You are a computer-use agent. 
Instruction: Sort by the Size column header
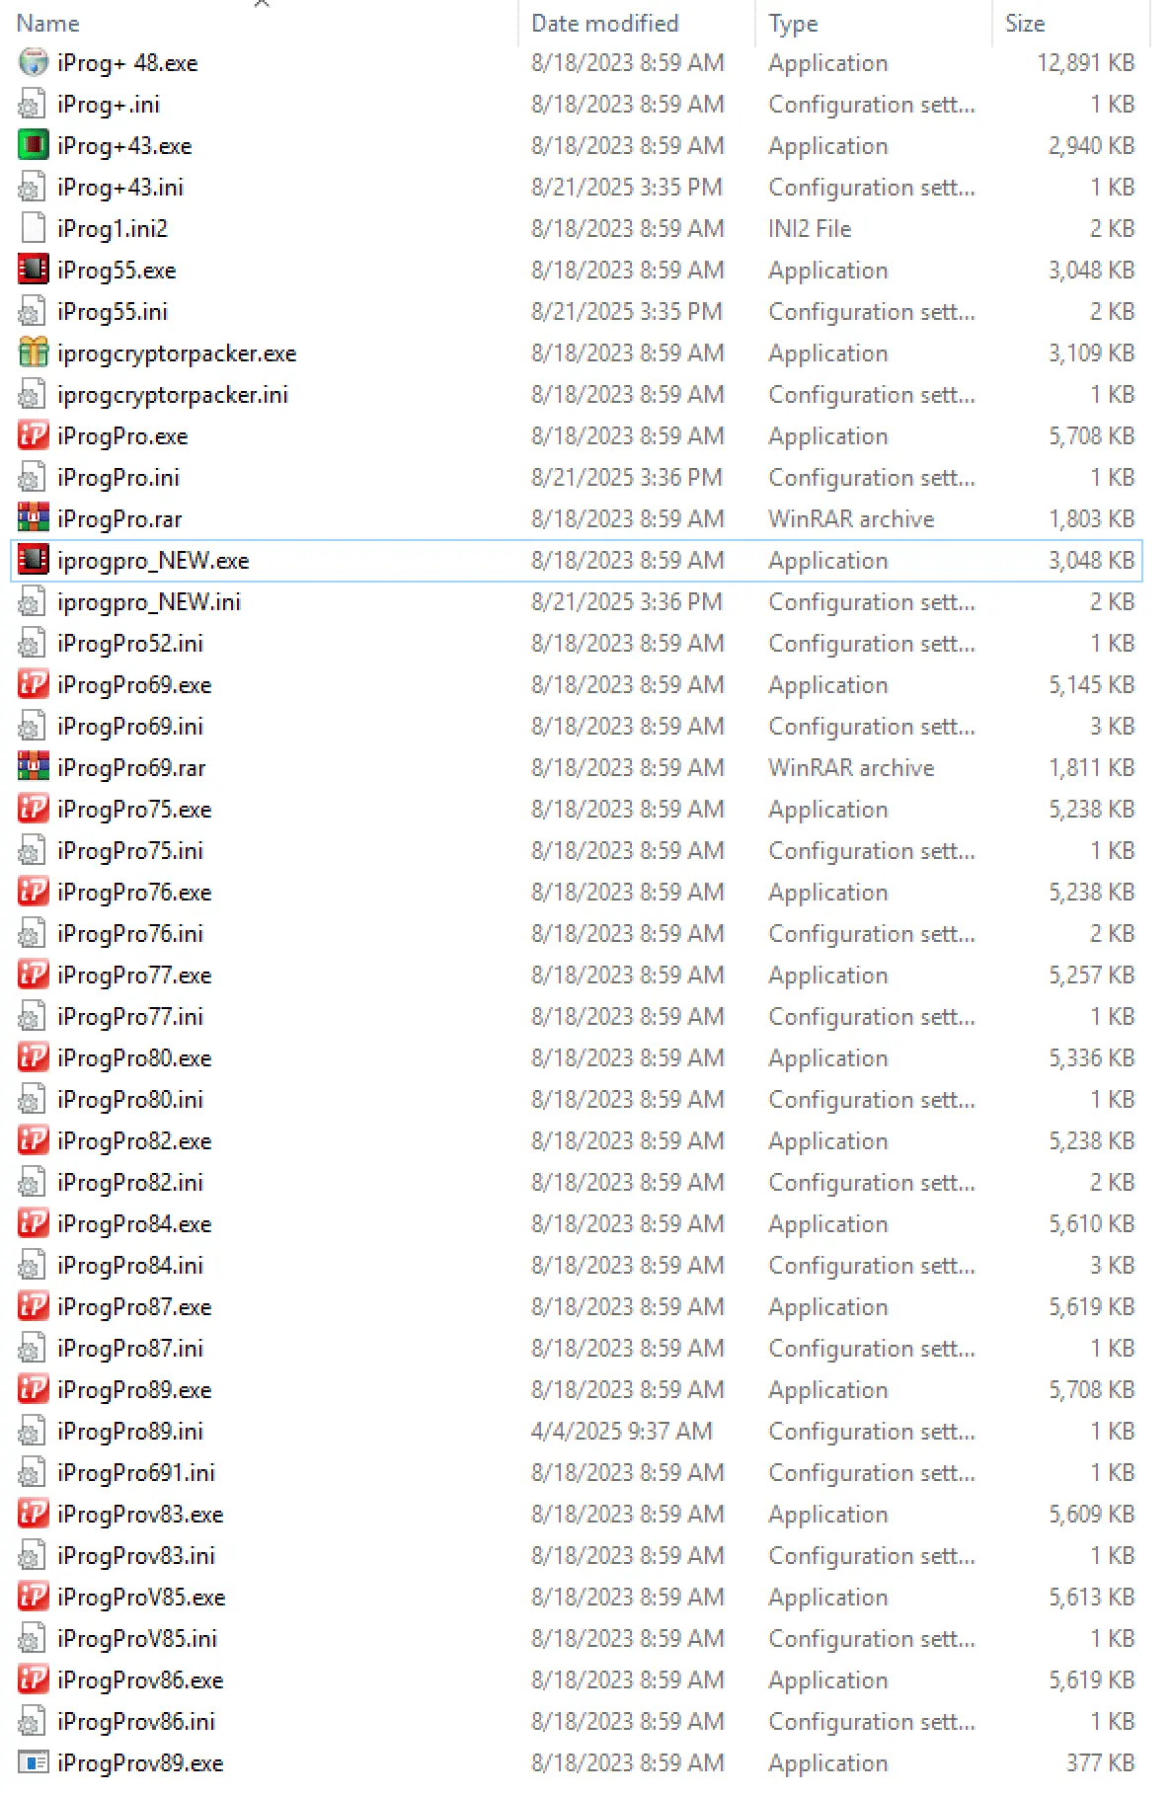[1025, 24]
